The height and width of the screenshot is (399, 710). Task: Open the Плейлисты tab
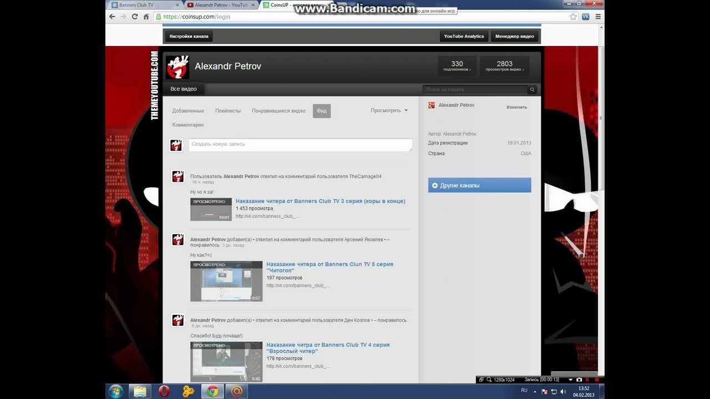228,111
